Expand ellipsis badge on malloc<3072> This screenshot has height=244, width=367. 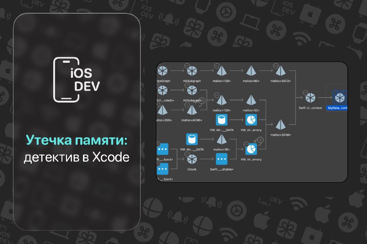click(276, 65)
